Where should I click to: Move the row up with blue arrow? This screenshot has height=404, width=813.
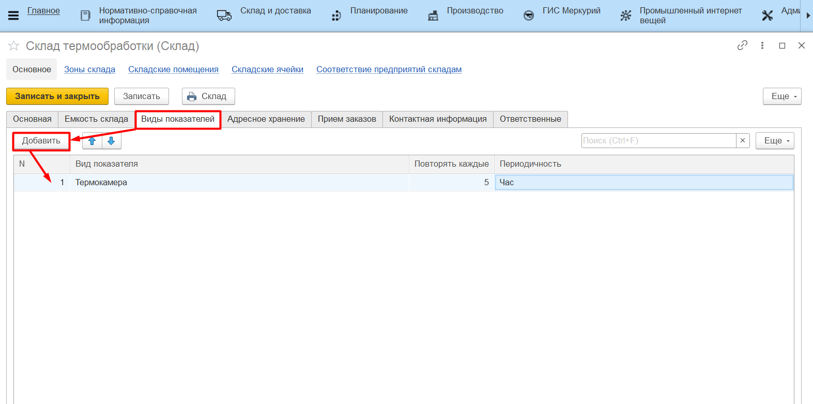click(x=92, y=141)
